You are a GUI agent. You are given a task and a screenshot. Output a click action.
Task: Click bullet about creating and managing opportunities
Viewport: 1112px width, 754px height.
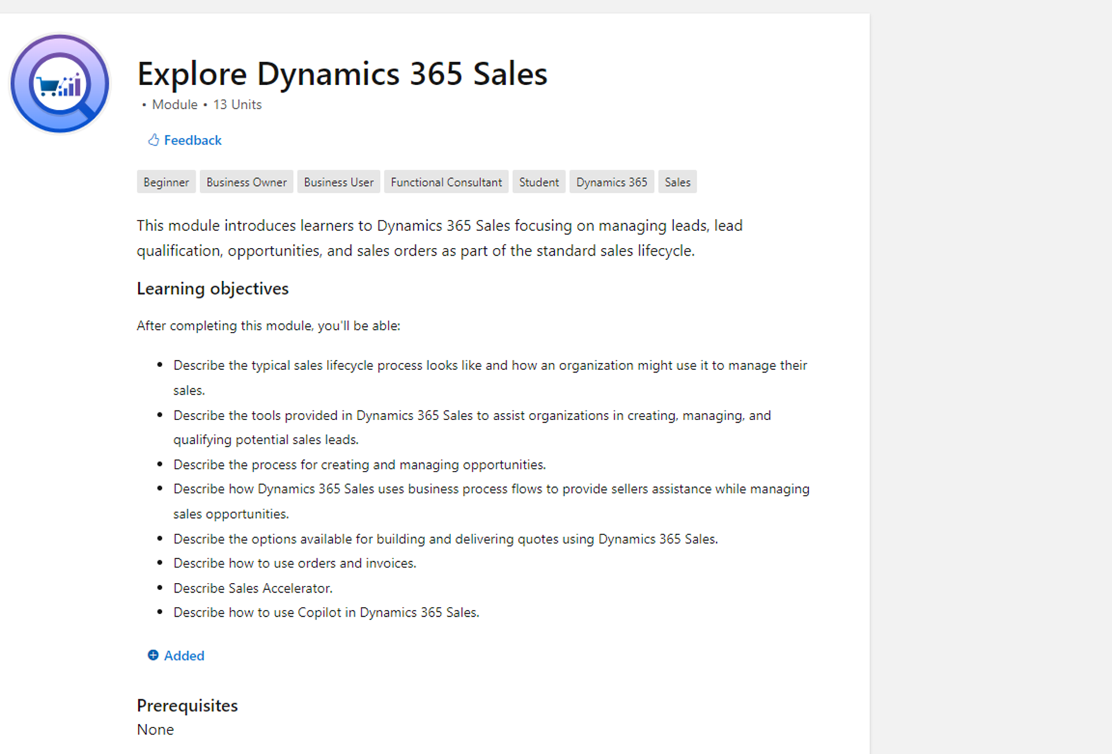(360, 465)
